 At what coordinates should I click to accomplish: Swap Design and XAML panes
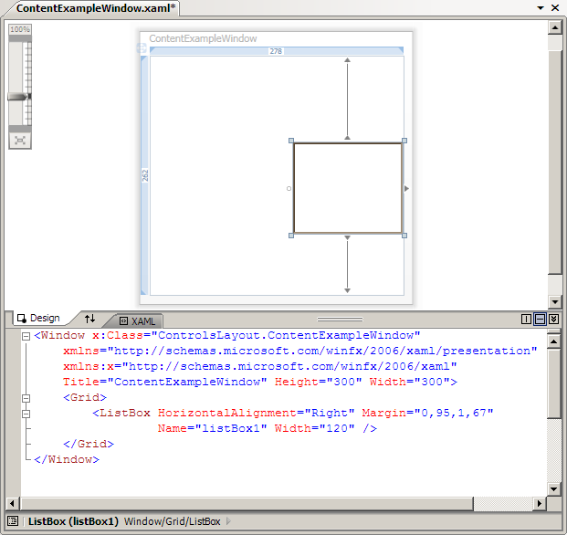(89, 319)
